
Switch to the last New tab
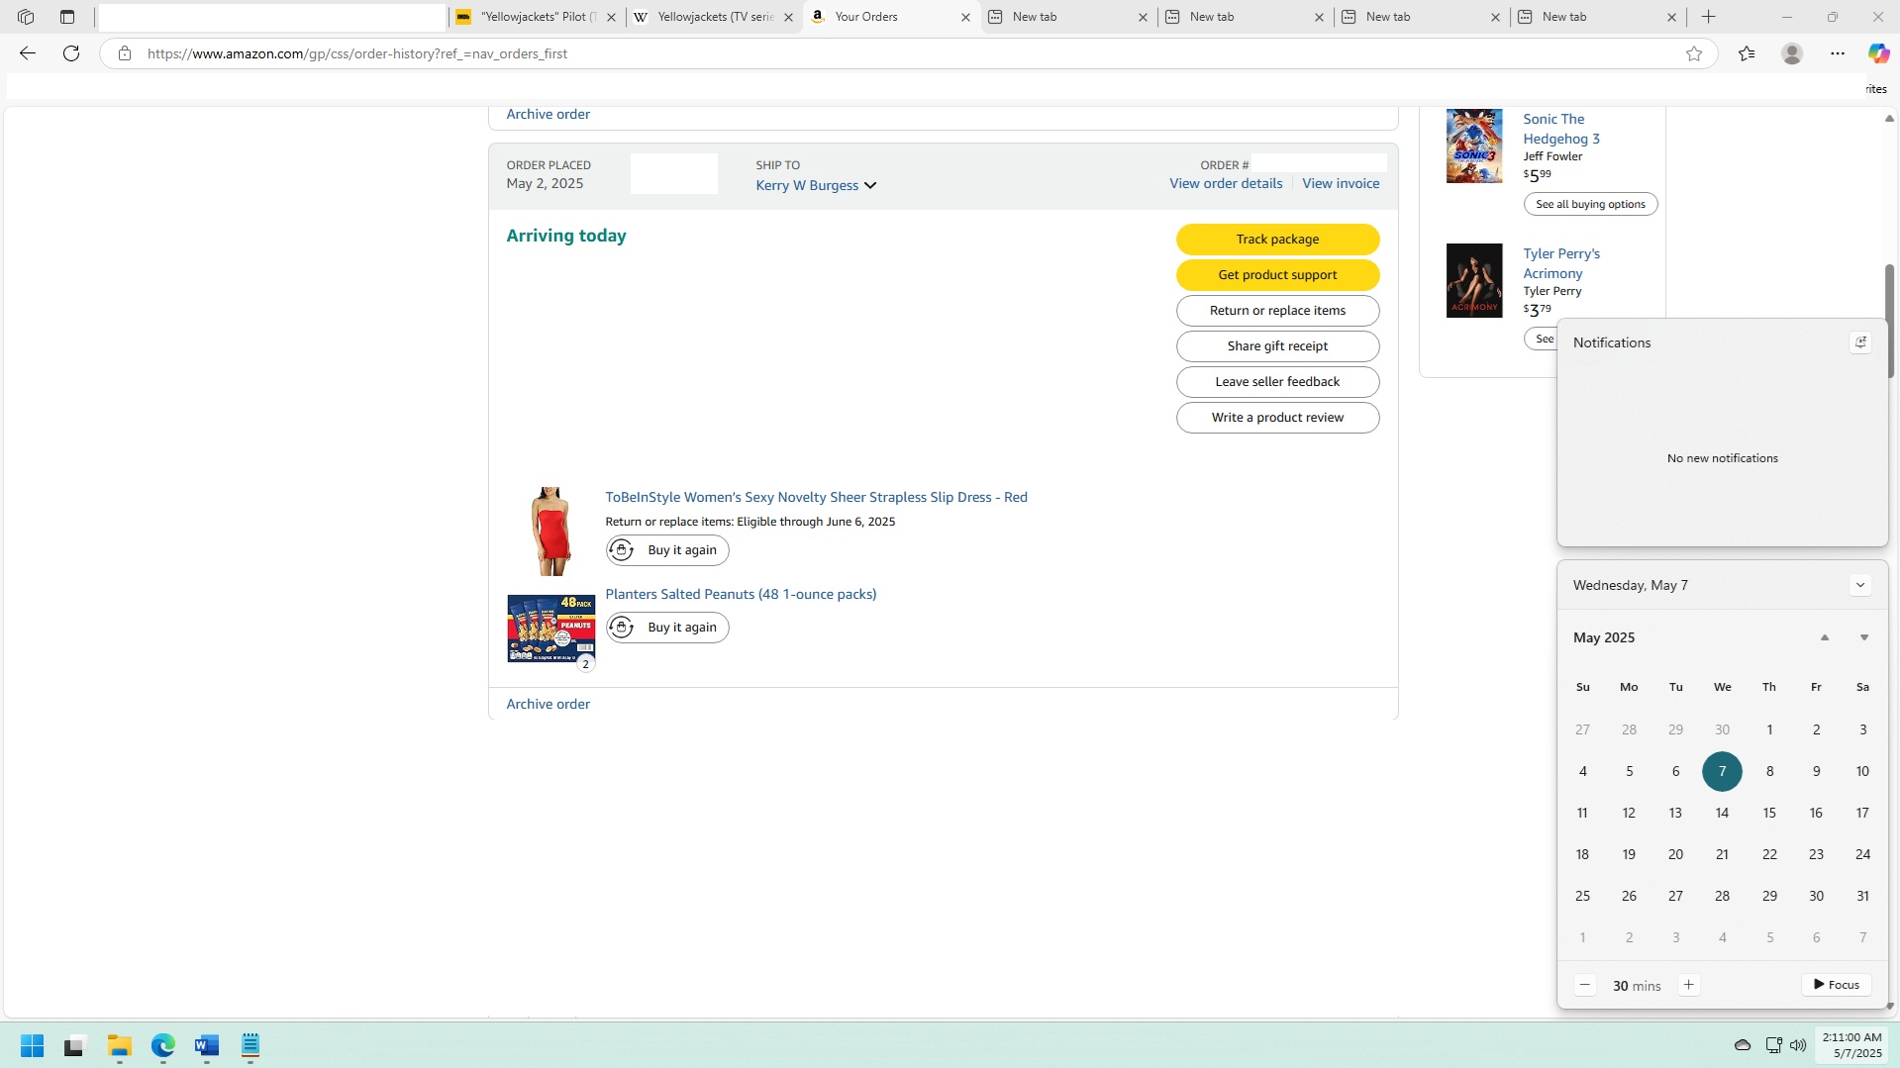click(1597, 17)
